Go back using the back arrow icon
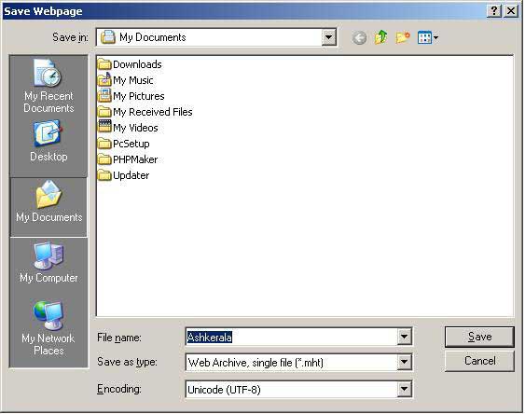 pos(359,38)
